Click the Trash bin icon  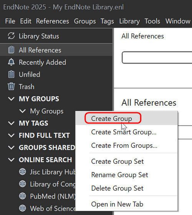(x=11, y=87)
